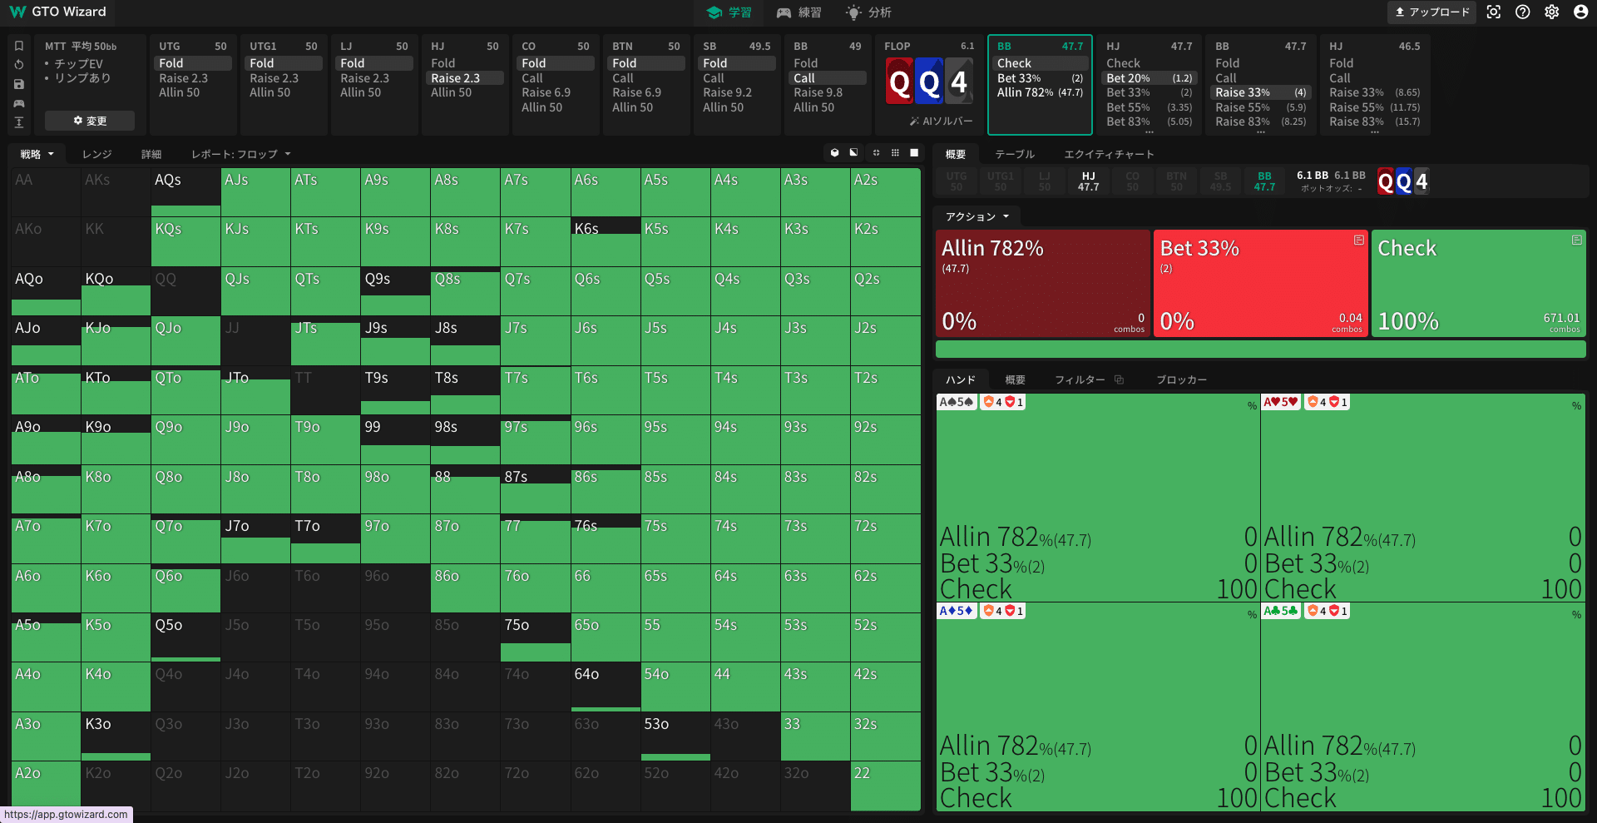Screen dimensions: 1597x823
Task: Click the dense dotted grid icon
Action: point(895,153)
